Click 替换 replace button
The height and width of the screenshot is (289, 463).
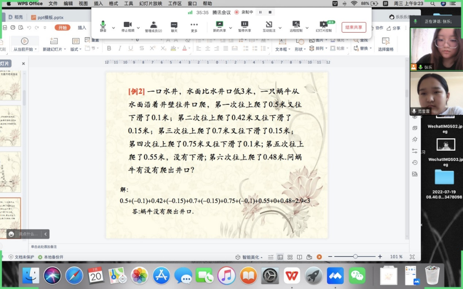pos(363,48)
